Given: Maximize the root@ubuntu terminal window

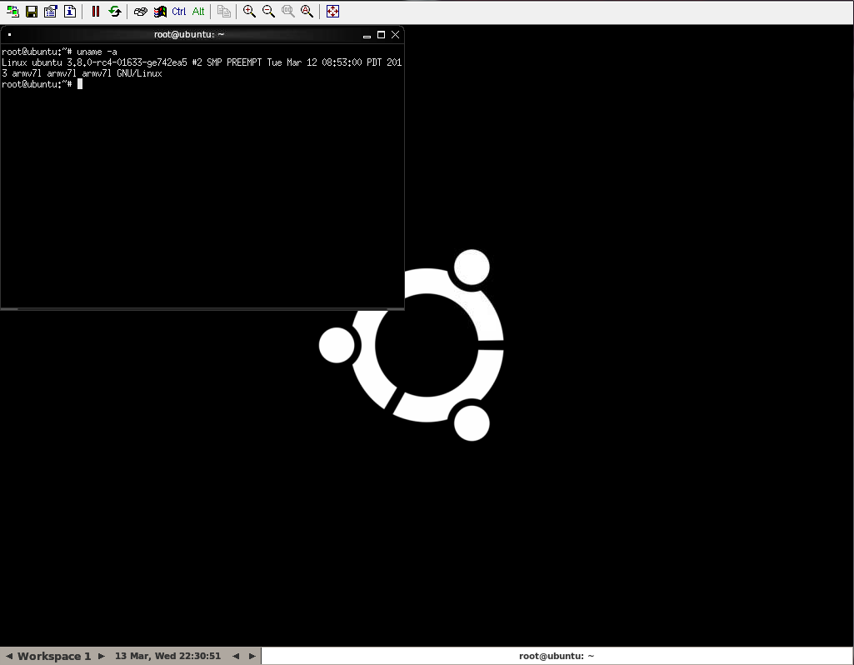Looking at the screenshot, I should pyautogui.click(x=382, y=35).
